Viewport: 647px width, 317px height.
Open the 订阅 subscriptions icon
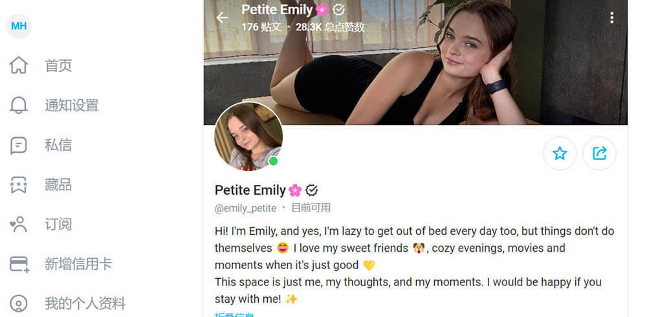coord(19,224)
